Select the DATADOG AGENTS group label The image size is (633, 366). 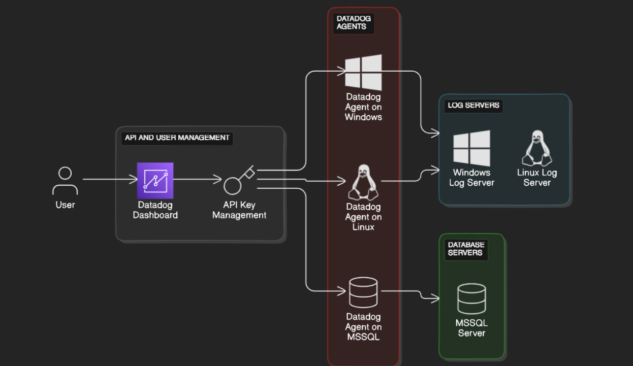point(354,22)
